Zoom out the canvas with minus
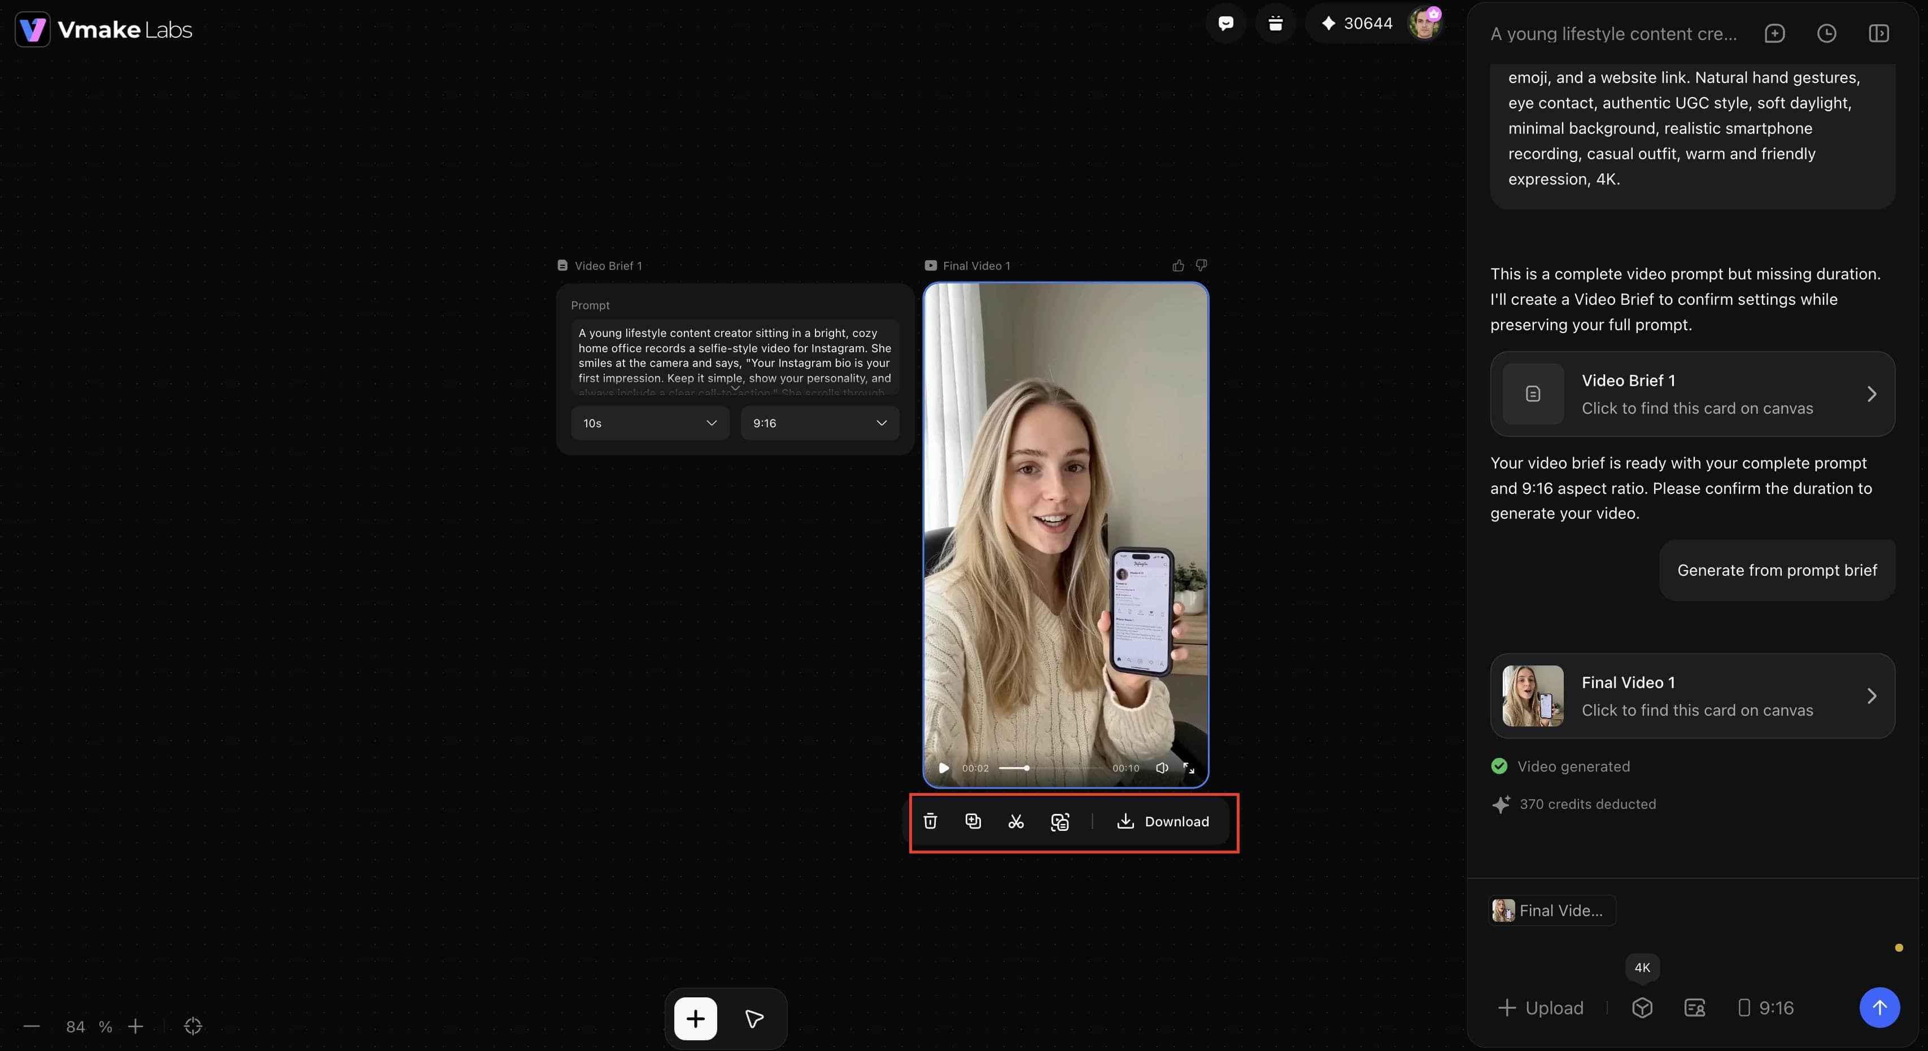Screen dimensions: 1928x1051 [x=32, y=1026]
